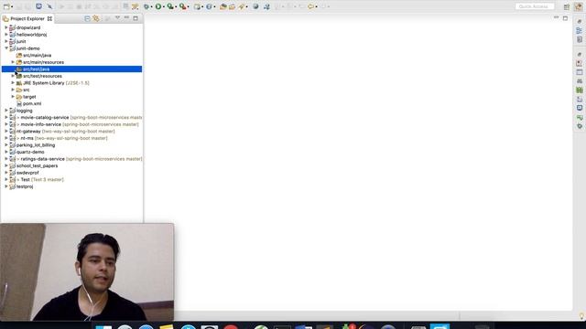Minimize the Project Explorer panel
The width and height of the screenshot is (586, 329).
[126, 18]
